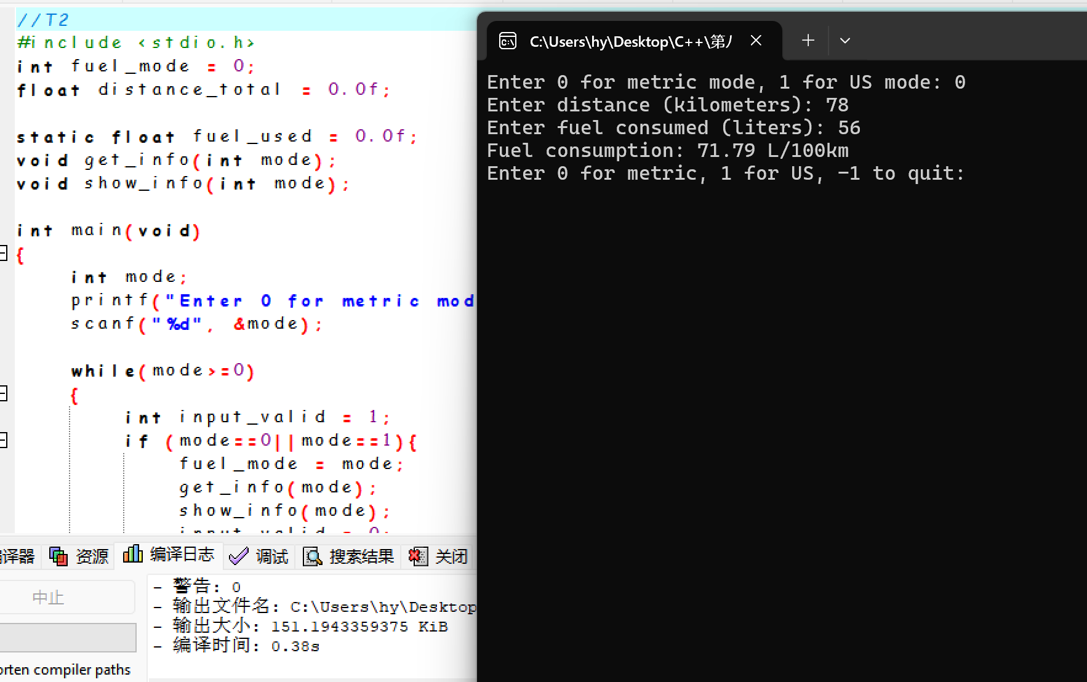
Task: Click the printf "Enter 0 for metric" line
Action: click(273, 300)
